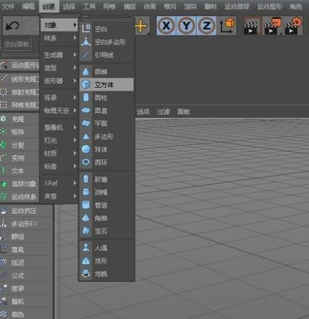Expand the 物理天空 submenu
Viewport: 309px width, 319px height.
coord(59,110)
